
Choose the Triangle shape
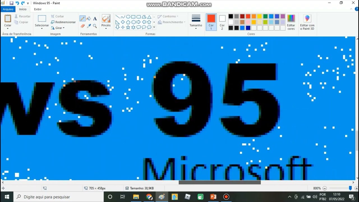[x=149, y=17]
